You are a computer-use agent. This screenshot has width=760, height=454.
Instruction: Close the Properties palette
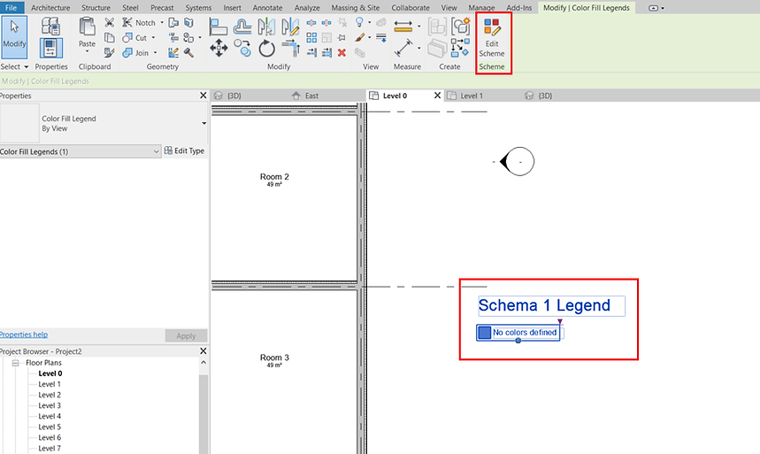tap(203, 96)
